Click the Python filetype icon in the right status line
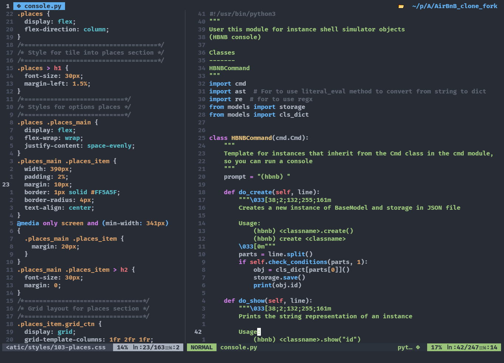Screen dimensions: 504x363 point(418,347)
